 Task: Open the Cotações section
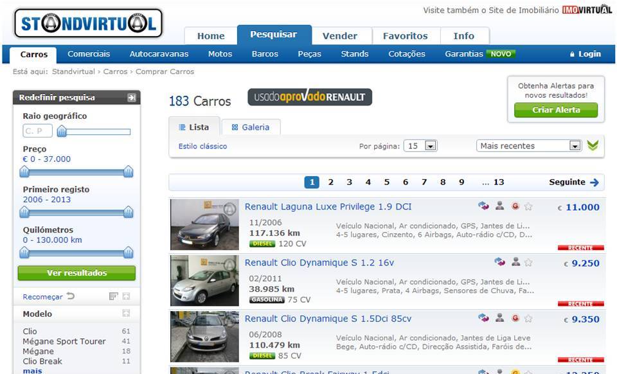[406, 54]
